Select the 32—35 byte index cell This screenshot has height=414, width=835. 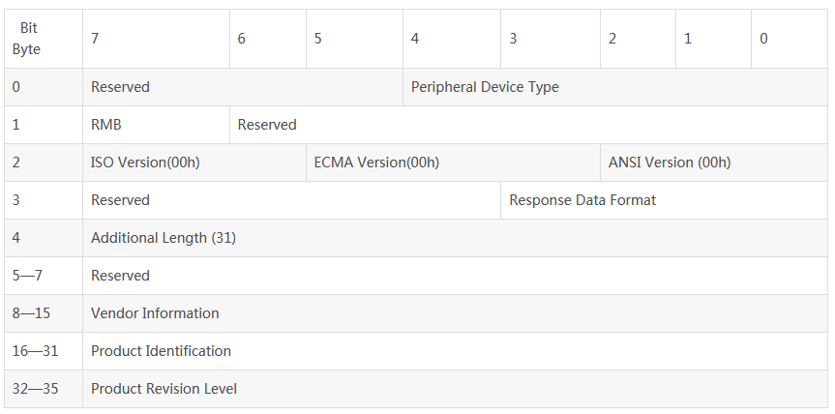click(44, 389)
